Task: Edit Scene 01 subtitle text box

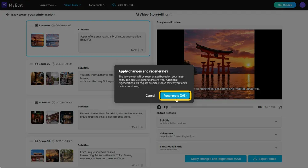Action: click(112, 42)
